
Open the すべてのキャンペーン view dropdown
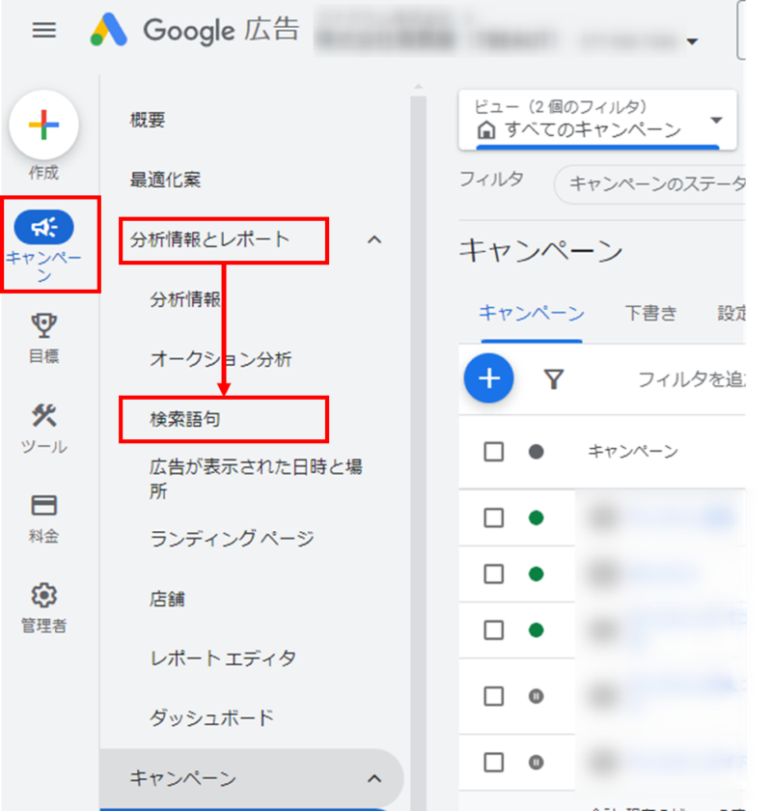point(715,121)
